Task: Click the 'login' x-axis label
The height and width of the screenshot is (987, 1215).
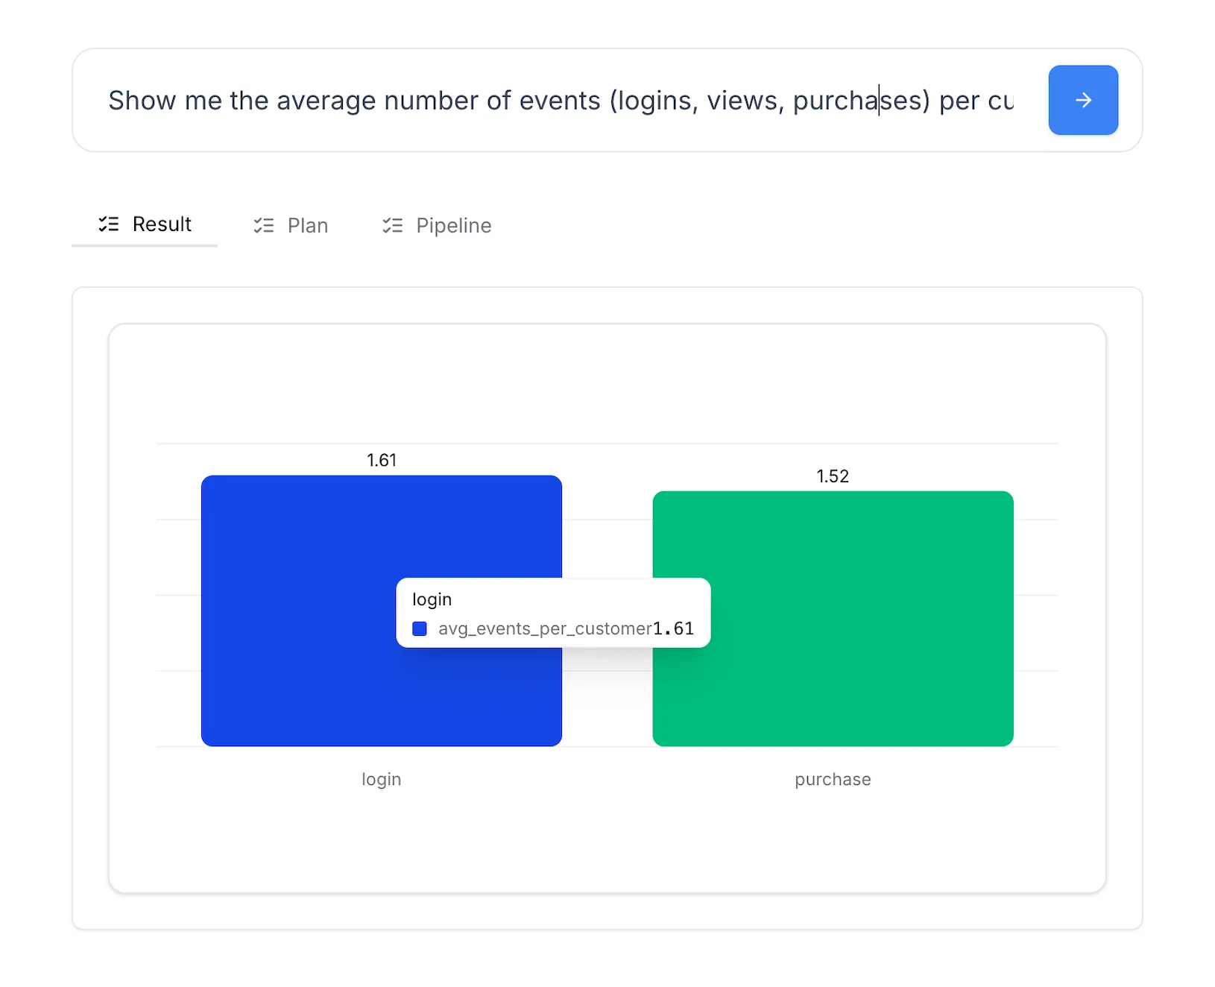Action: [382, 780]
